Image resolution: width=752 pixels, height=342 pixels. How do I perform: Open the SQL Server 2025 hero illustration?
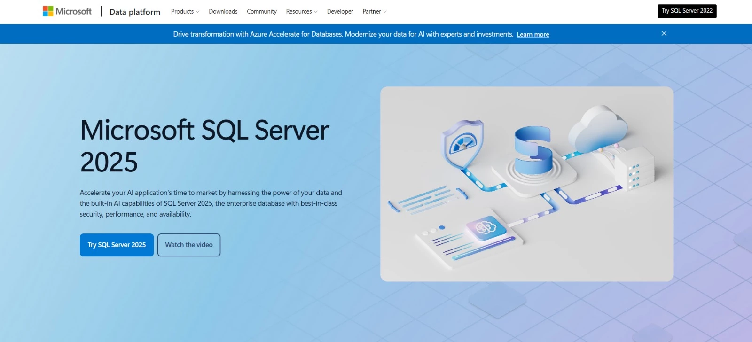click(x=526, y=184)
